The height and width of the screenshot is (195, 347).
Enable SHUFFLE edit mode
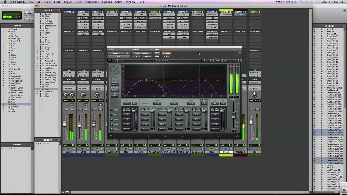click(7, 14)
